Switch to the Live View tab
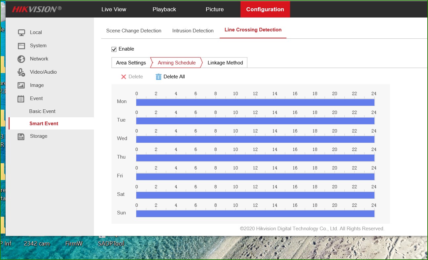 tap(114, 9)
